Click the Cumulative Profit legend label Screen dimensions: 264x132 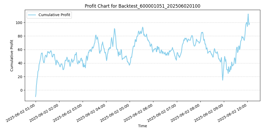click(x=54, y=15)
